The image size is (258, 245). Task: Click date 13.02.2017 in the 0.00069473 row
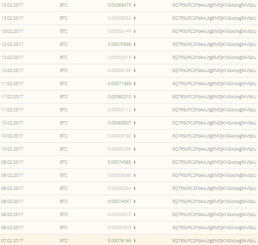12,5
